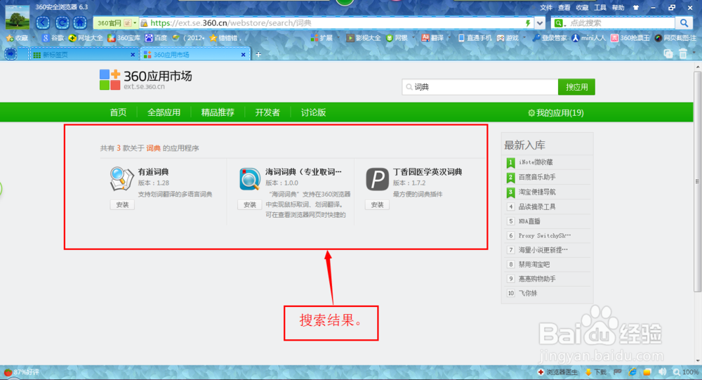Viewport: 702px width, 380px height.
Task: Switch to the 360应用市场 tab
Action: [x=194, y=54]
